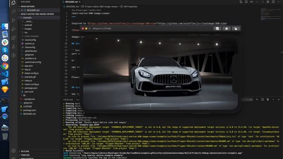Click '## Properties' breadcrumb
The width and height of the screenshot is (283, 159).
(130, 7)
